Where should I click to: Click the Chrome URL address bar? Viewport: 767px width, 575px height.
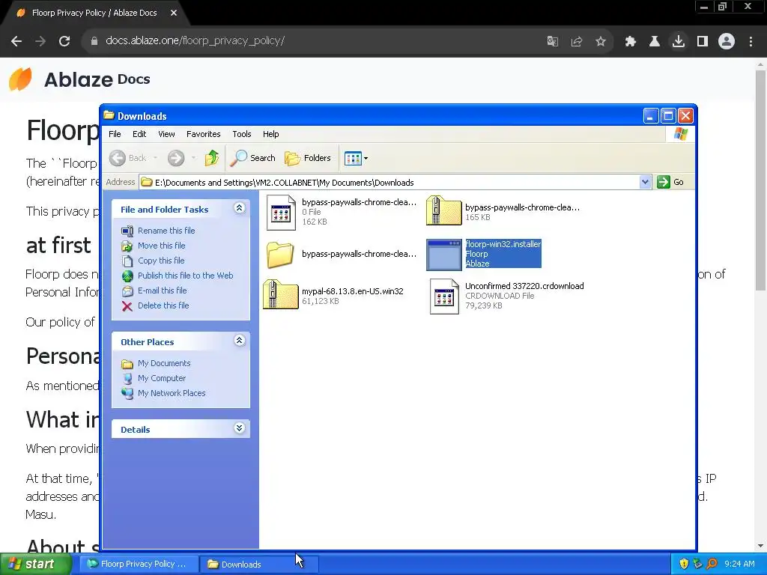[x=313, y=41]
